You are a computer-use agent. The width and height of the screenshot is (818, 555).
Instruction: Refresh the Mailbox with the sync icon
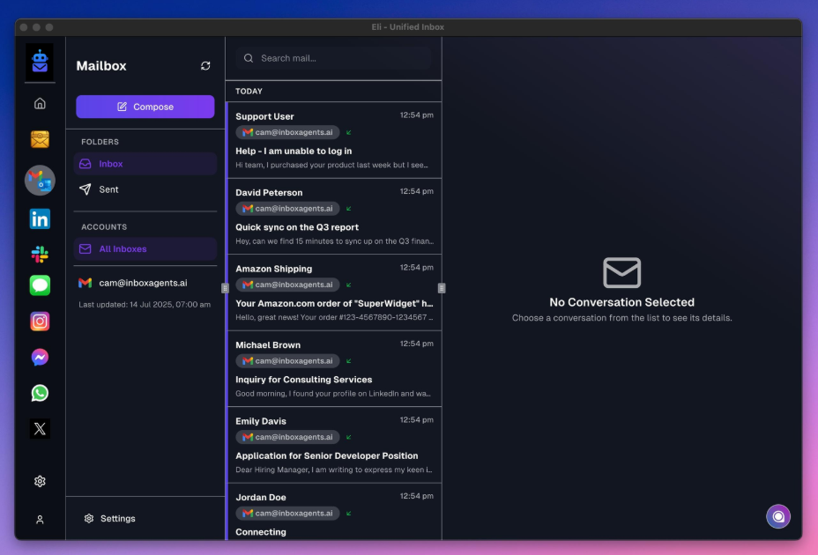(205, 66)
